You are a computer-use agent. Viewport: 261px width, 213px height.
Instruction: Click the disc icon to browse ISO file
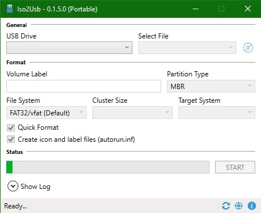coord(248,48)
